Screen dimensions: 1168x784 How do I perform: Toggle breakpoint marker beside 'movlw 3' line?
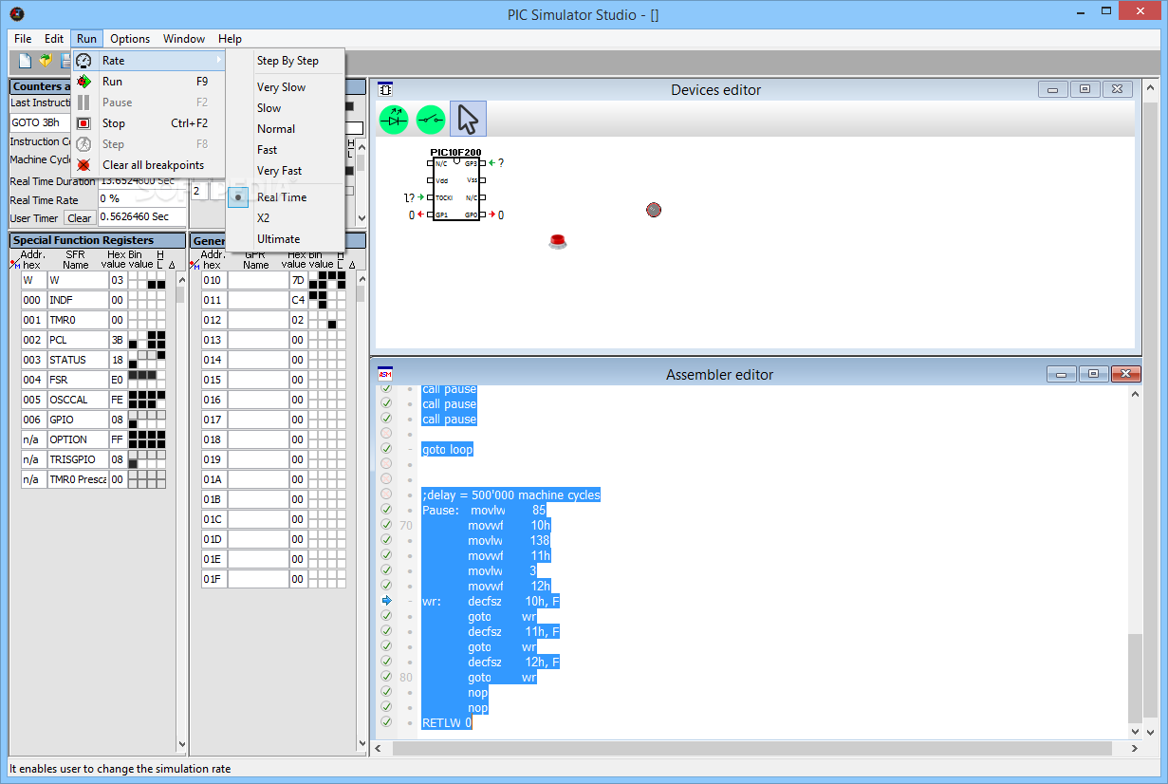click(386, 570)
